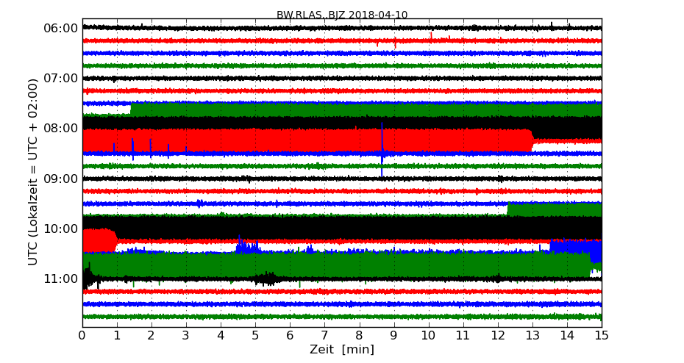Select the topmost black trace at 06:00

[x=342, y=28]
